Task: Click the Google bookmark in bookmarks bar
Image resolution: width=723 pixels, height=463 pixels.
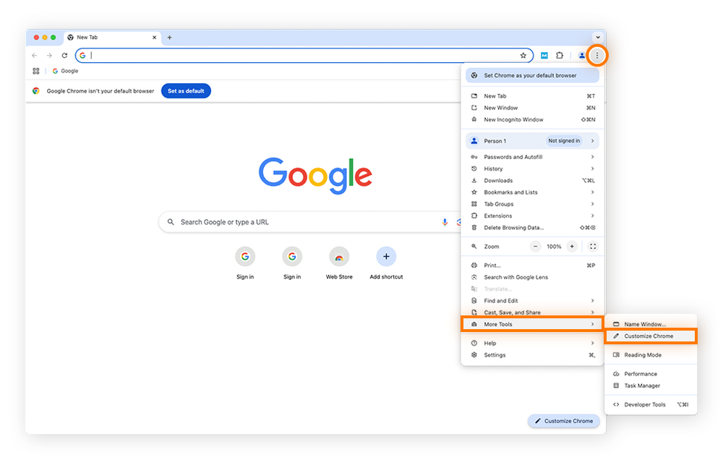Action: pyautogui.click(x=66, y=71)
